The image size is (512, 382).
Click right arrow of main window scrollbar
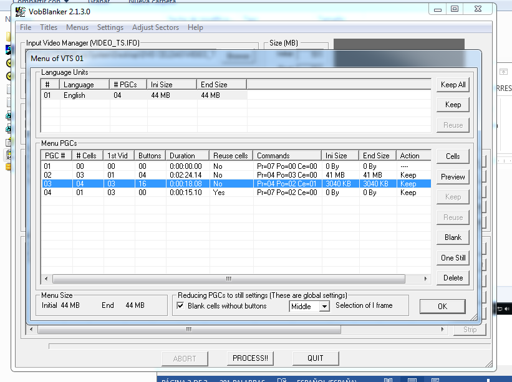pyautogui.click(x=442, y=330)
